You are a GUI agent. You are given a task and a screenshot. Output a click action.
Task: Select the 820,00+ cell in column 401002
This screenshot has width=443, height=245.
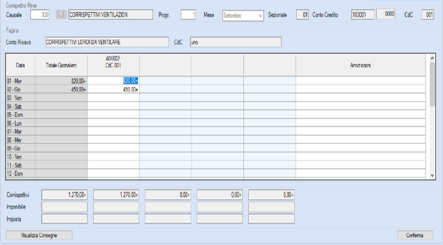113,81
